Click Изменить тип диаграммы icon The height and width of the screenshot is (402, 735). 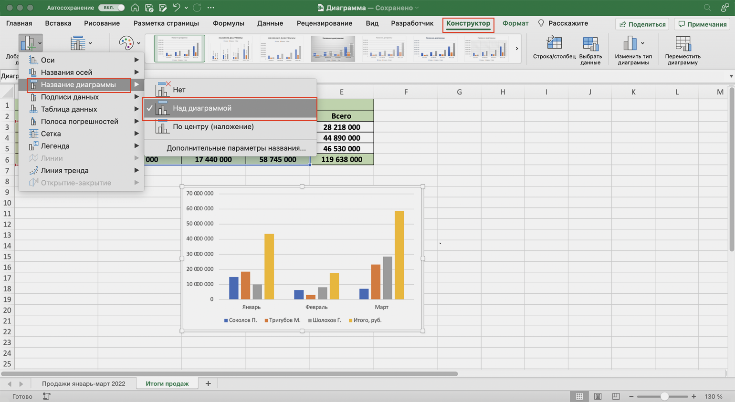click(x=630, y=43)
